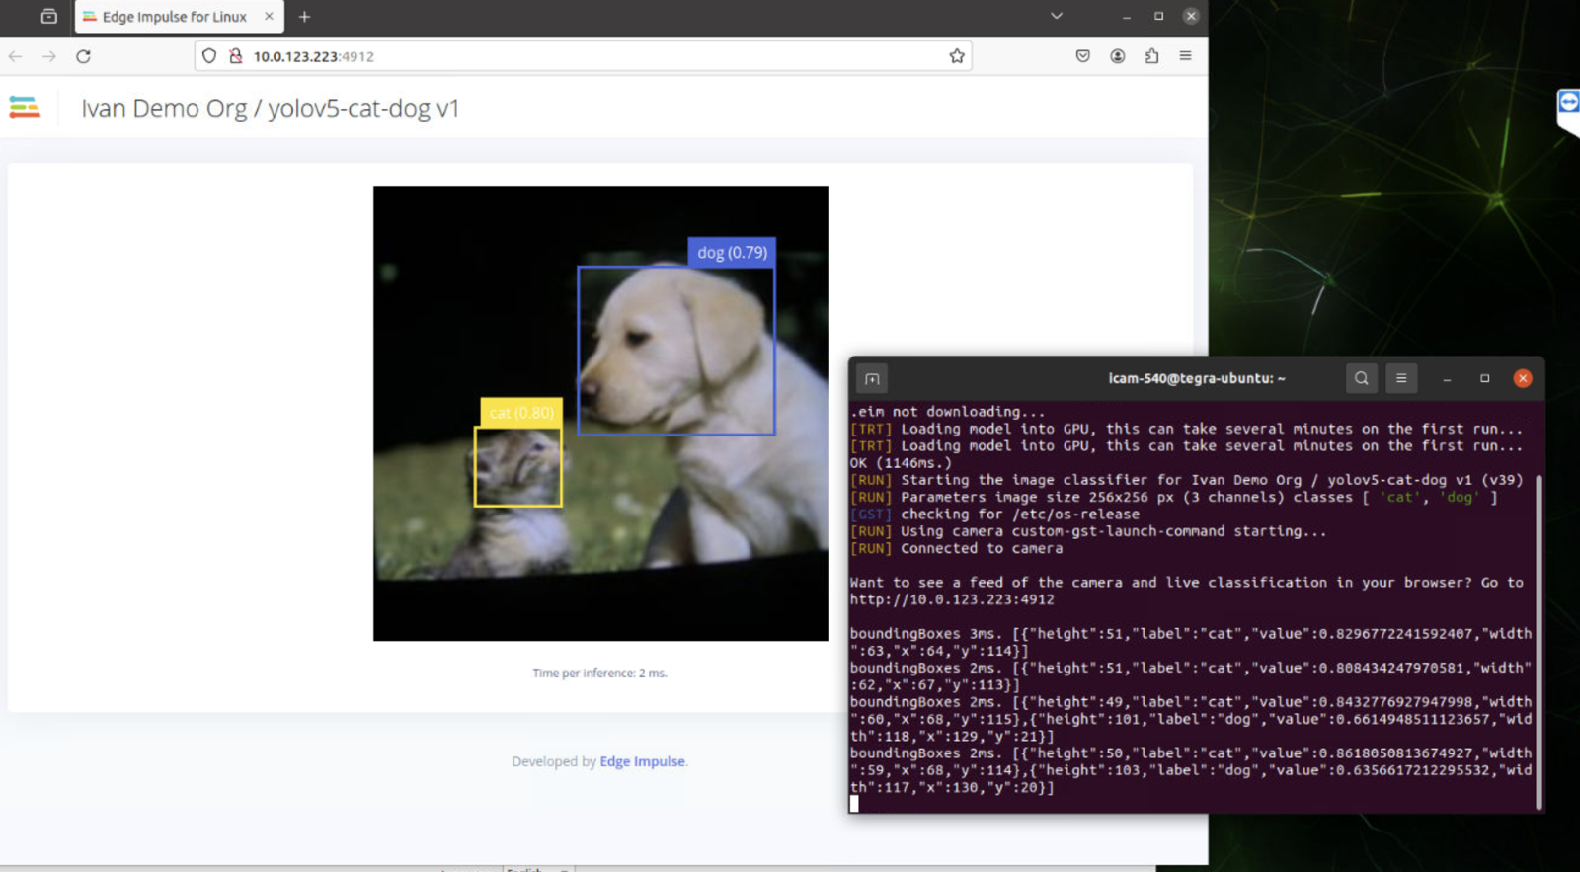Open Firefox account icon
The width and height of the screenshot is (1580, 872).
1118,56
